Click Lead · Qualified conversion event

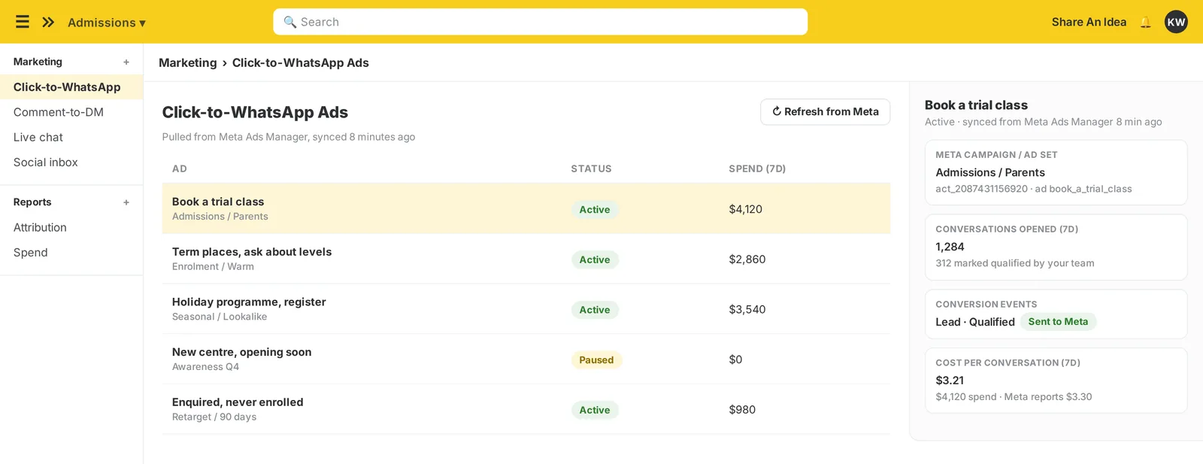(x=975, y=322)
